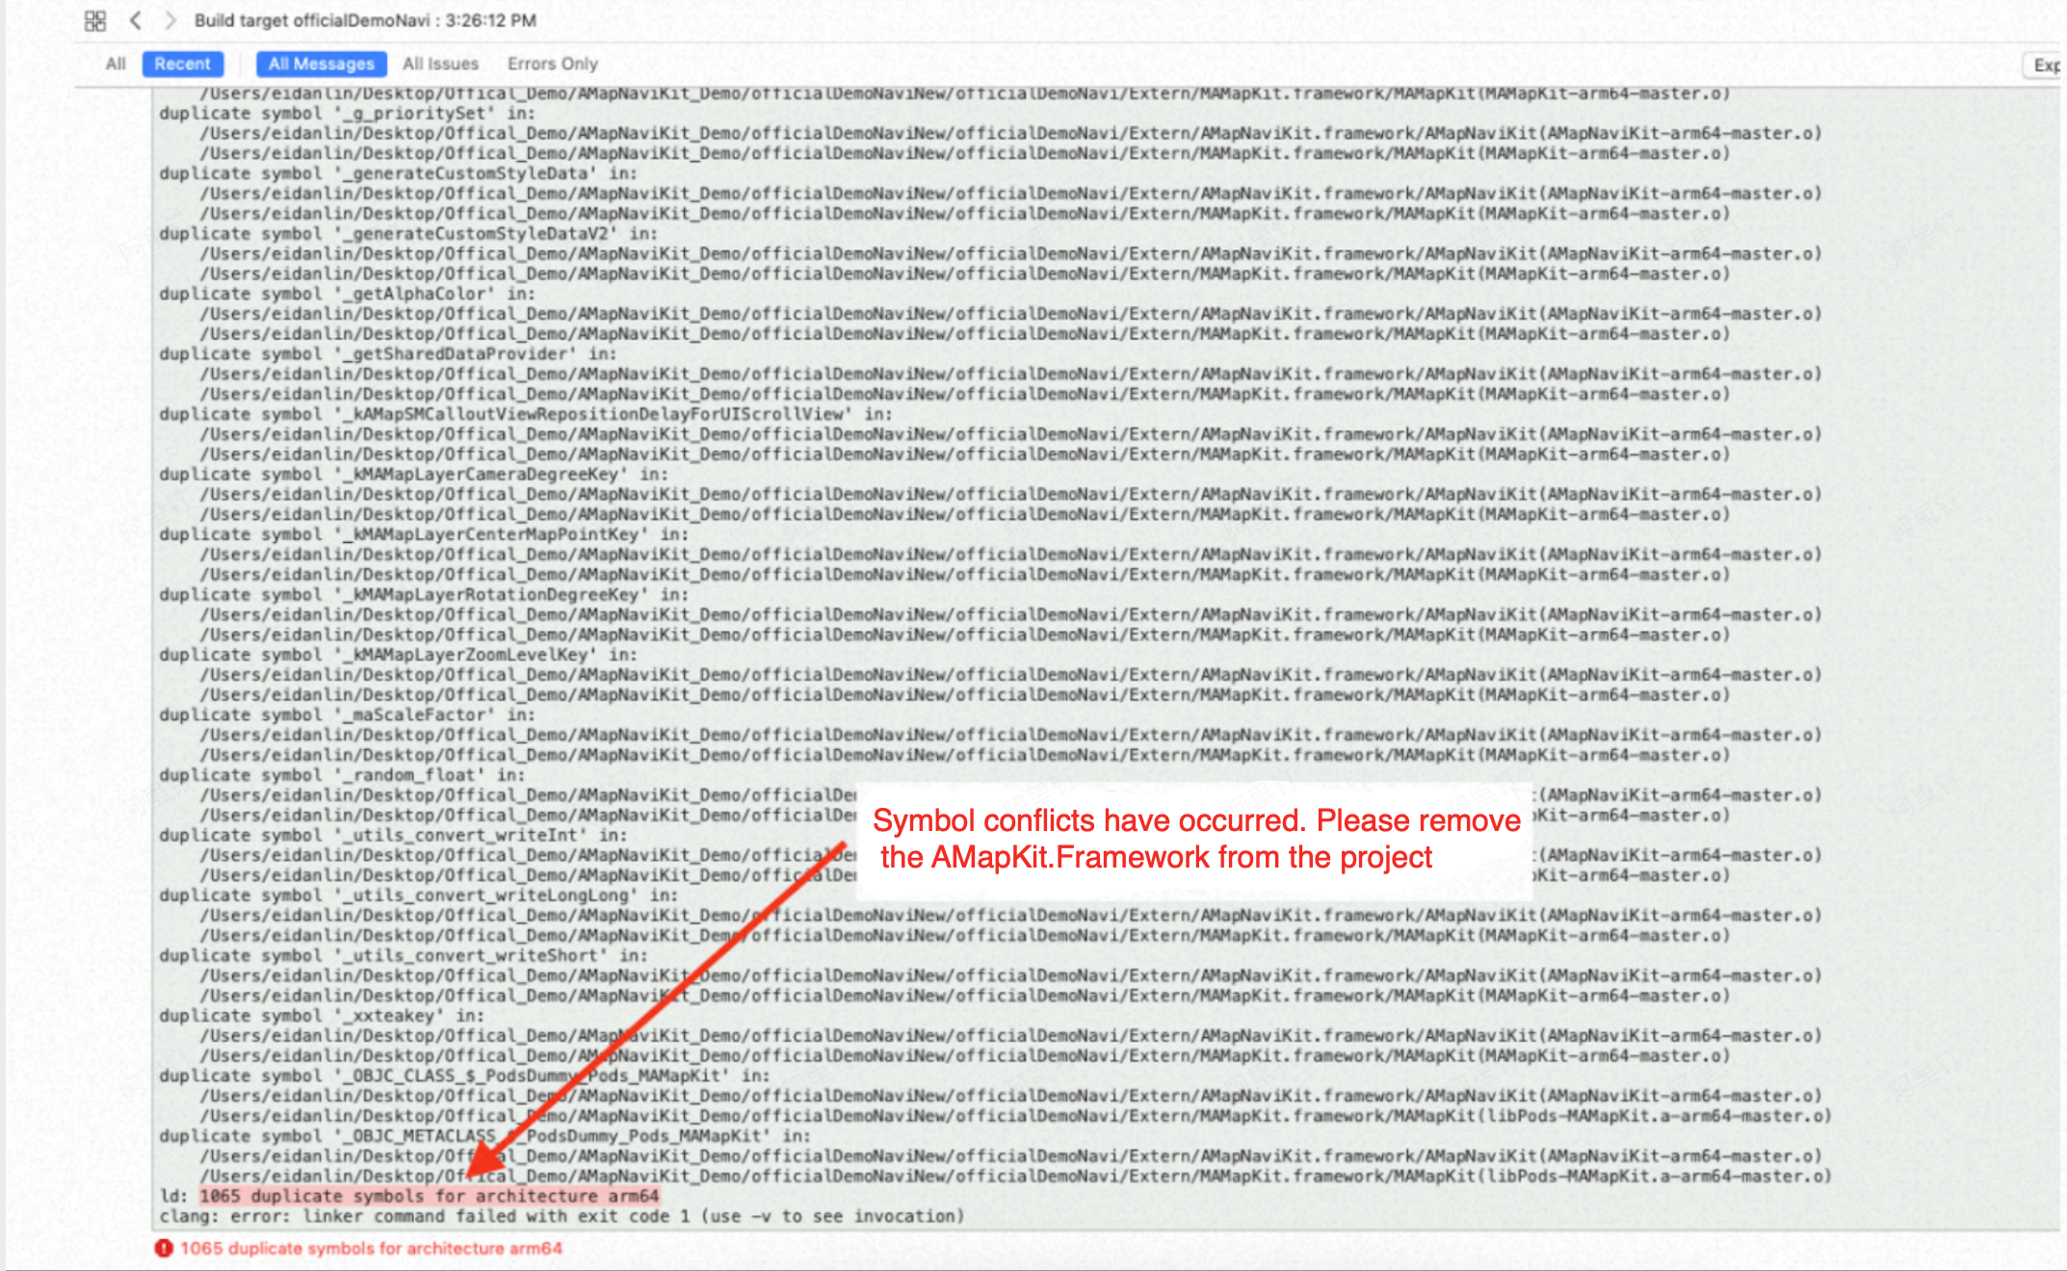Select the clang: error linker command failed line
The image size is (2067, 1271).
tap(562, 1216)
